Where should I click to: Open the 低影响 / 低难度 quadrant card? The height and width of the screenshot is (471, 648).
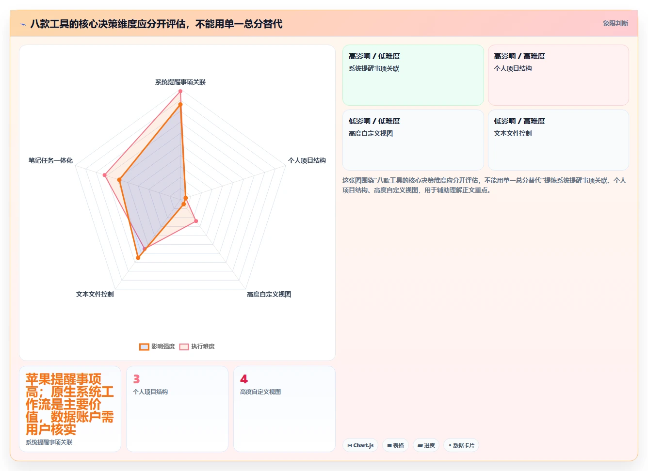point(413,140)
